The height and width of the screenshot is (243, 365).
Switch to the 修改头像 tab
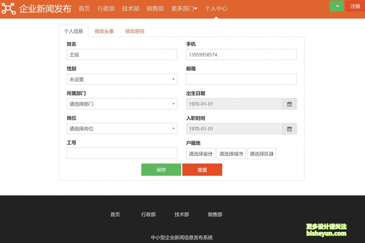(104, 31)
